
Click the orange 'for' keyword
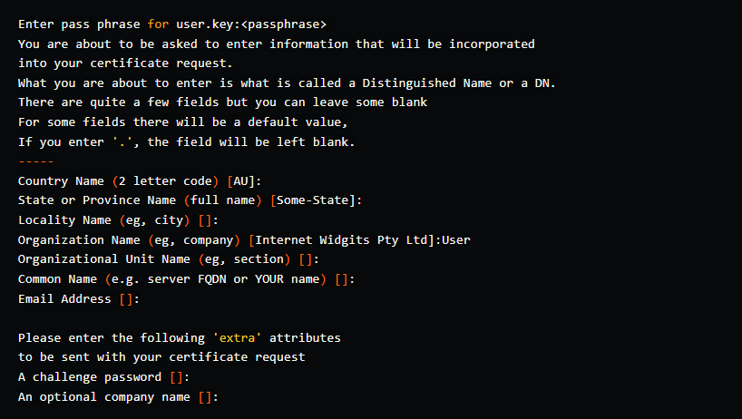pyautogui.click(x=158, y=24)
